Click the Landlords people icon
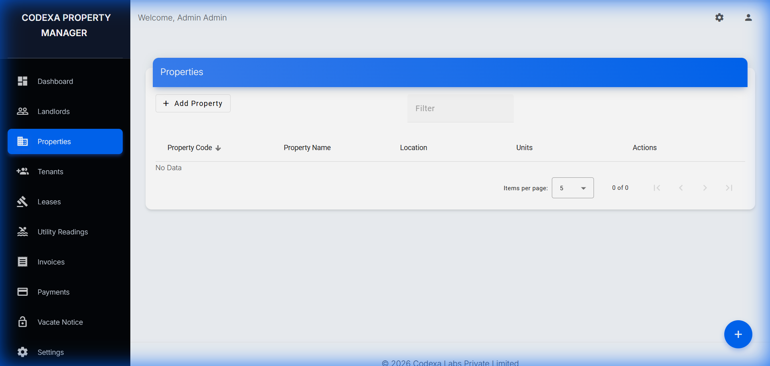Screen dimensions: 770x366 tap(22, 111)
